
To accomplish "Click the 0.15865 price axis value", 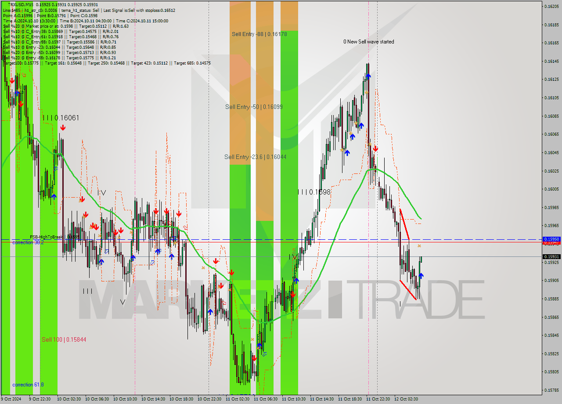I will coord(551,317).
